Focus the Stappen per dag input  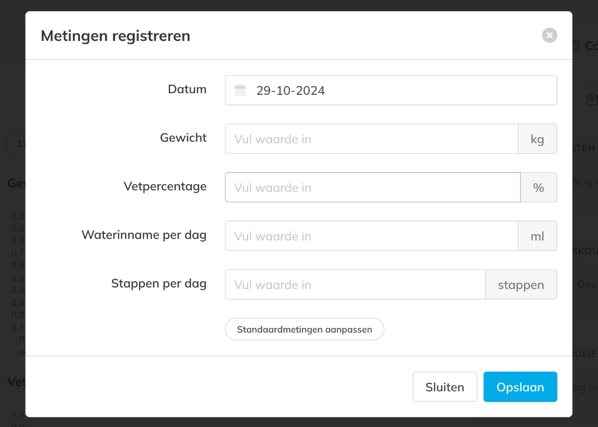[x=355, y=284]
